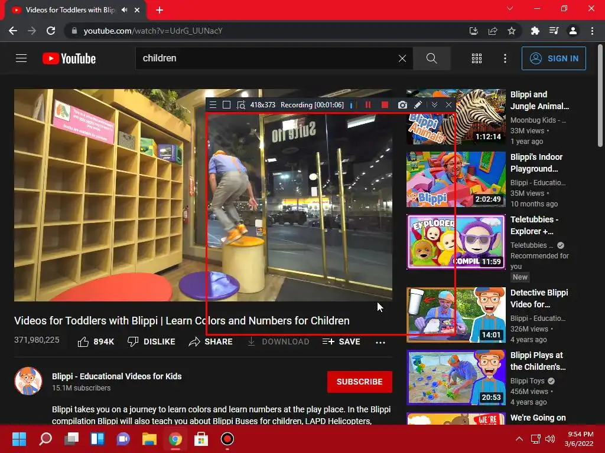The height and width of the screenshot is (453, 605).
Task: Like the video with thumbs up
Action: click(96, 342)
